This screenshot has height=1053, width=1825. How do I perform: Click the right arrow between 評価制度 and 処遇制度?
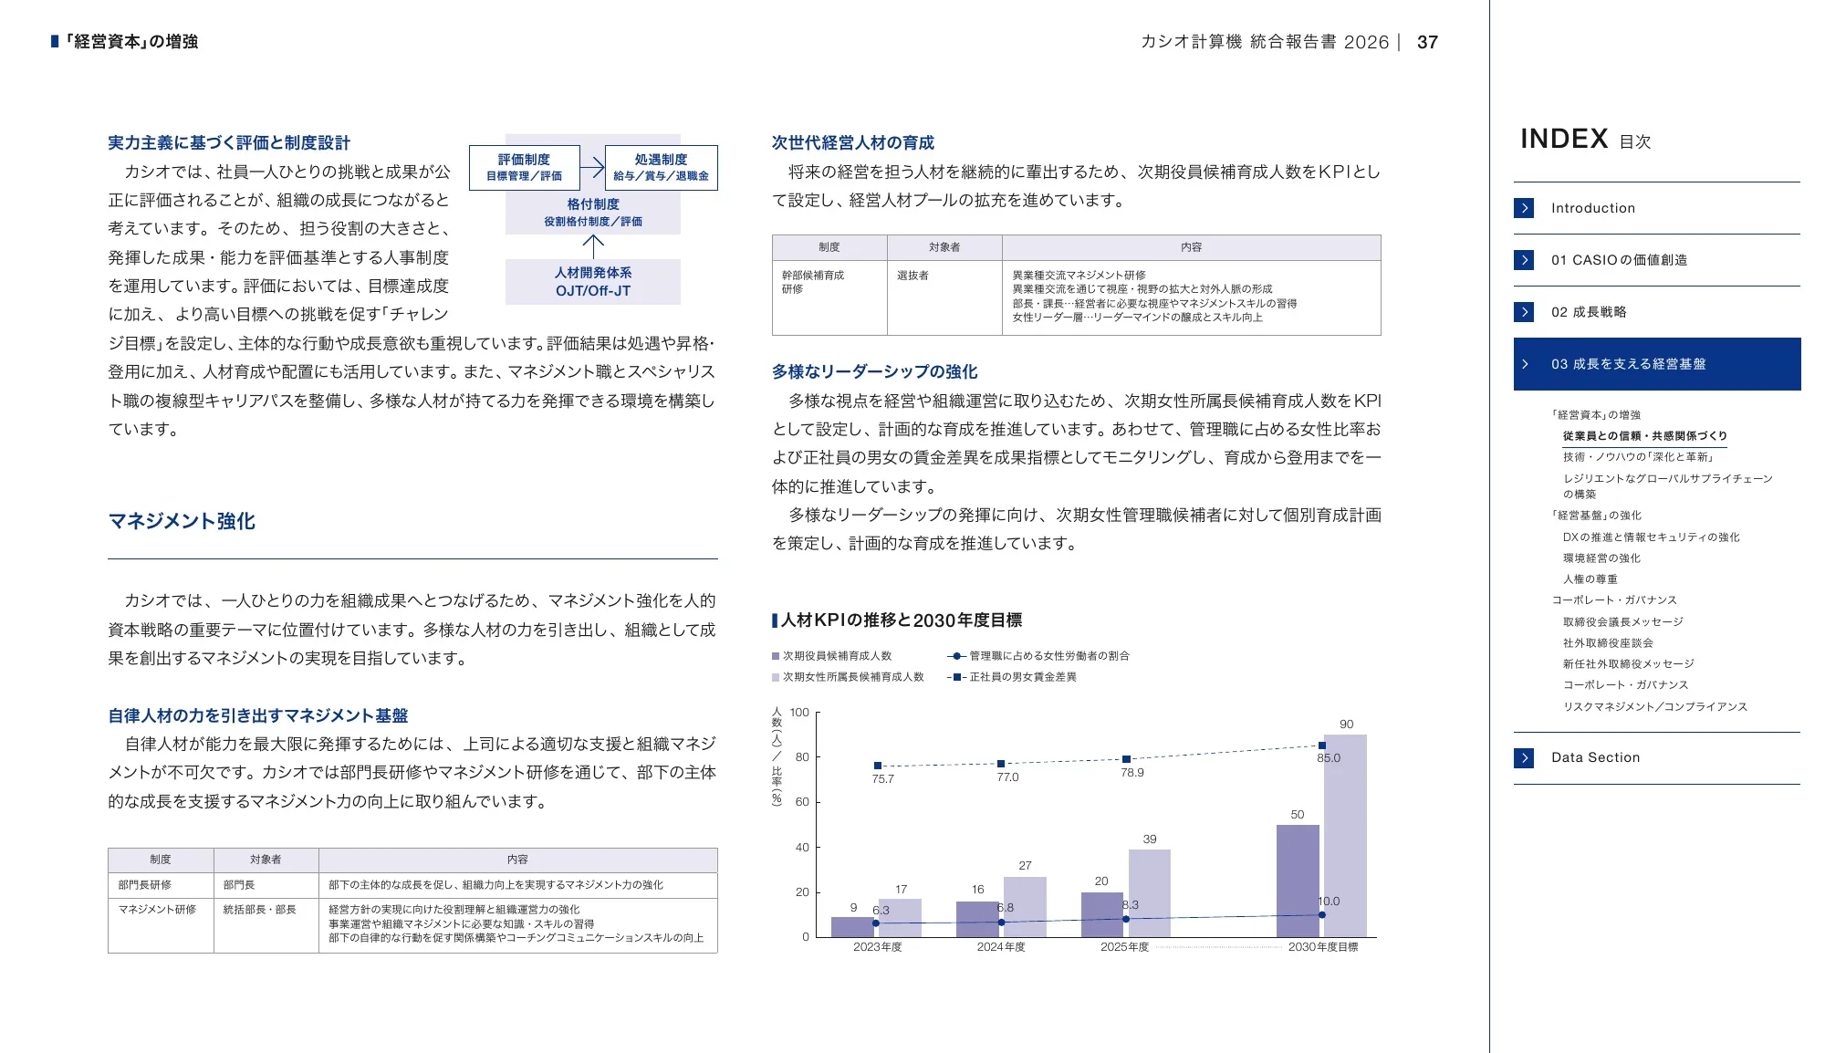[593, 168]
